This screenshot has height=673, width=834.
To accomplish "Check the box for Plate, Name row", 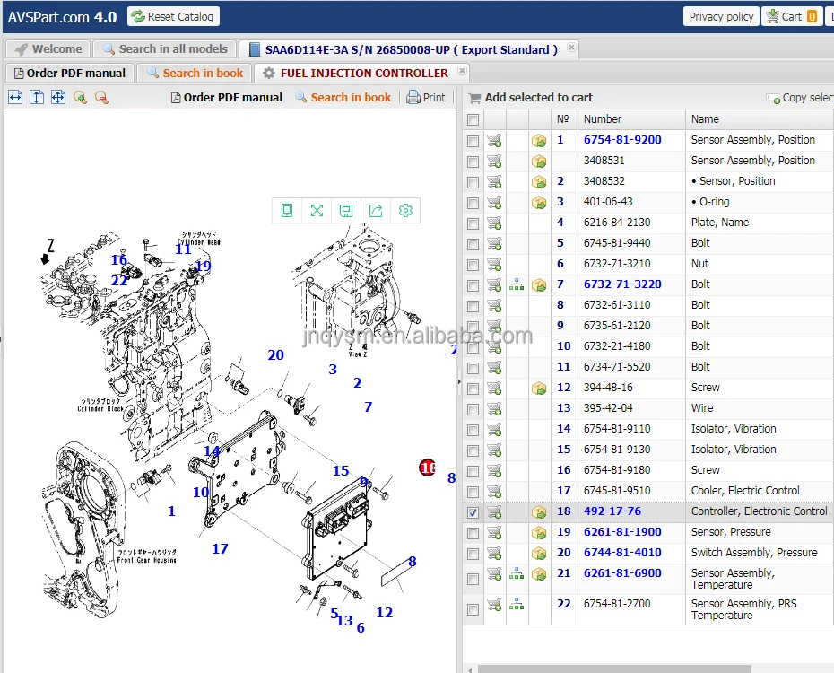I will (473, 223).
